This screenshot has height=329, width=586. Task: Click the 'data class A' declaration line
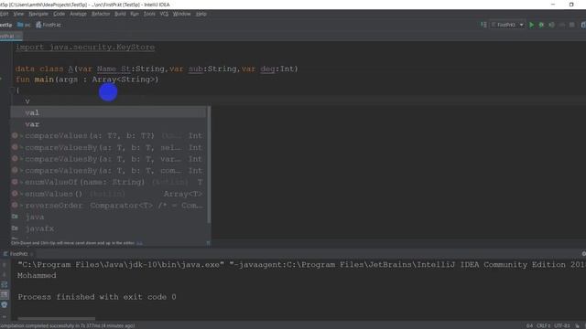pos(157,69)
